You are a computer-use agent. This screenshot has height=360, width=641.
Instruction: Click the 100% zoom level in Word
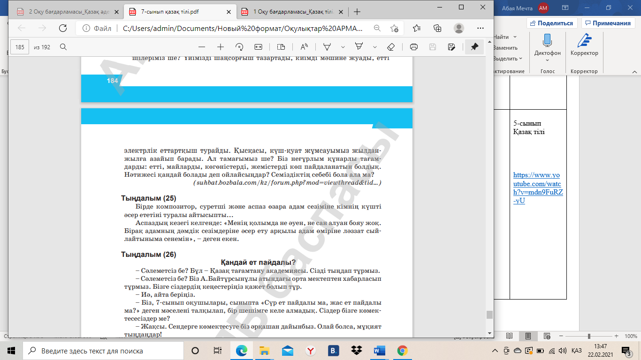[x=631, y=336]
